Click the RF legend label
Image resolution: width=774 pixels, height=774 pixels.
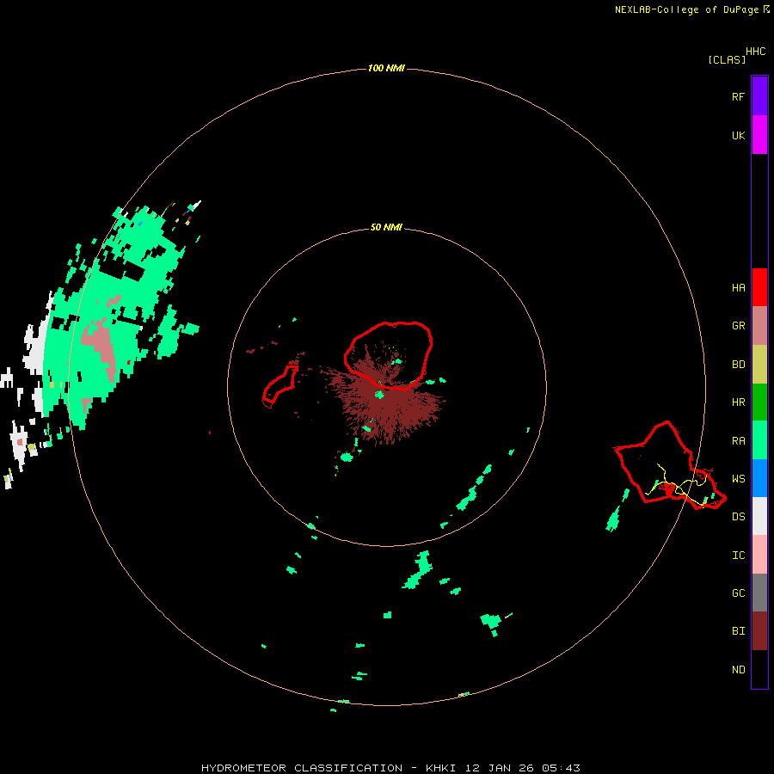pos(739,96)
